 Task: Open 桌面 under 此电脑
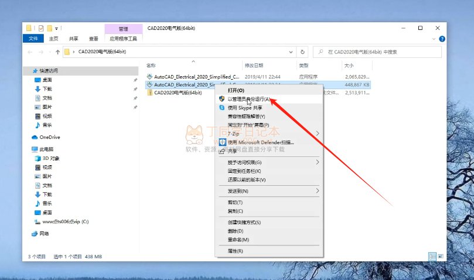[47, 213]
